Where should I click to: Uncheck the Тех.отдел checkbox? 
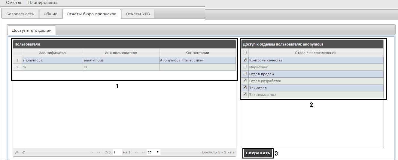click(x=245, y=87)
